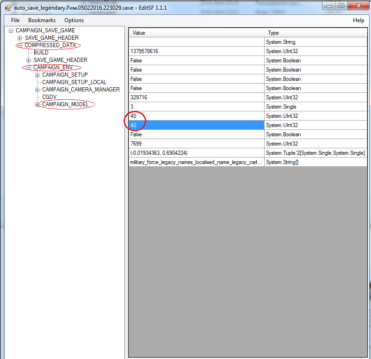Select the BUILD tree item
371x359 pixels.
click(x=41, y=53)
